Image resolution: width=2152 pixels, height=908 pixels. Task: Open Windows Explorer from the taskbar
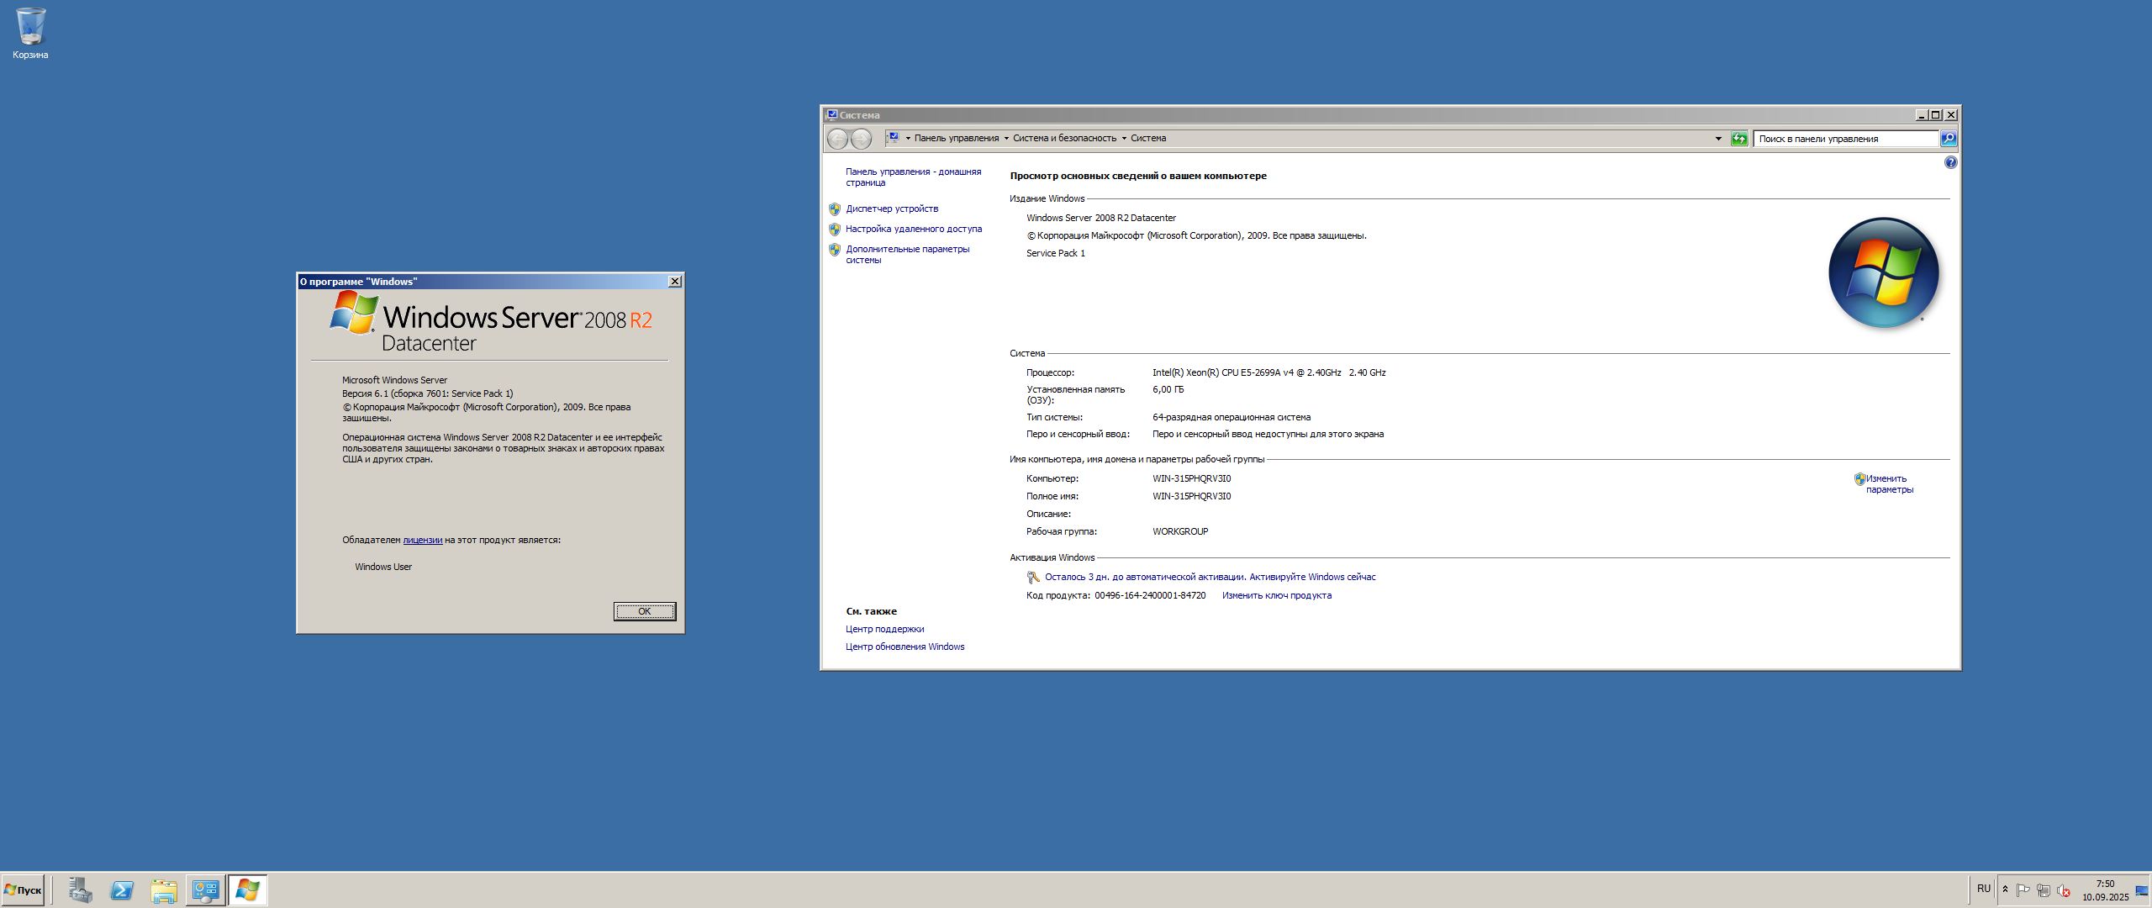164,890
